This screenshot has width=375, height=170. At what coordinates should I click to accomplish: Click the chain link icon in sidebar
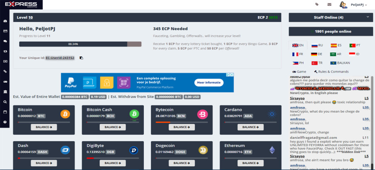[5, 71]
